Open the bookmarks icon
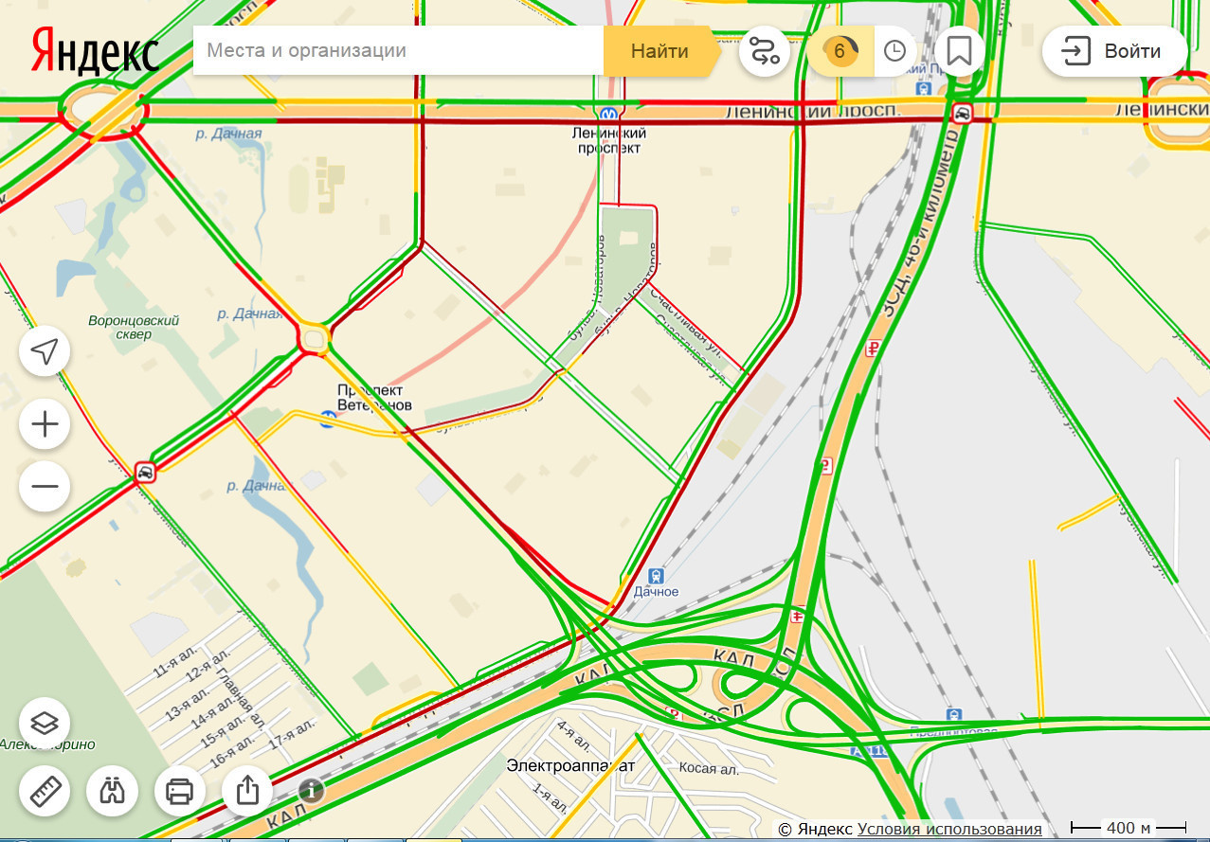The width and height of the screenshot is (1210, 842). [959, 51]
